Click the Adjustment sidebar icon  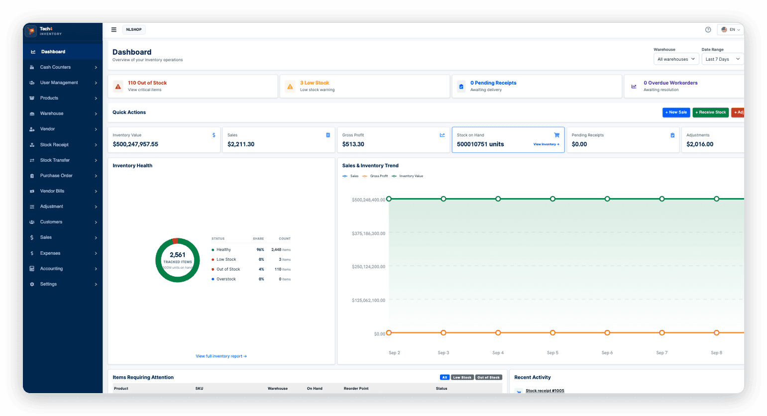[x=32, y=207]
